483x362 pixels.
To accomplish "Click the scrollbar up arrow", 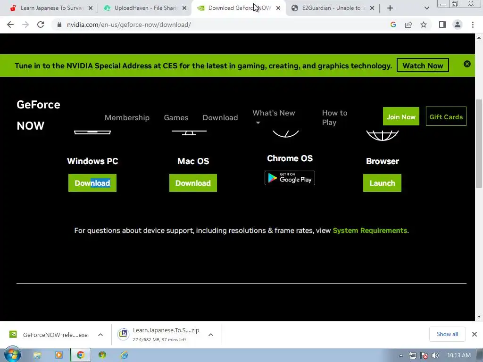I will coord(479,38).
